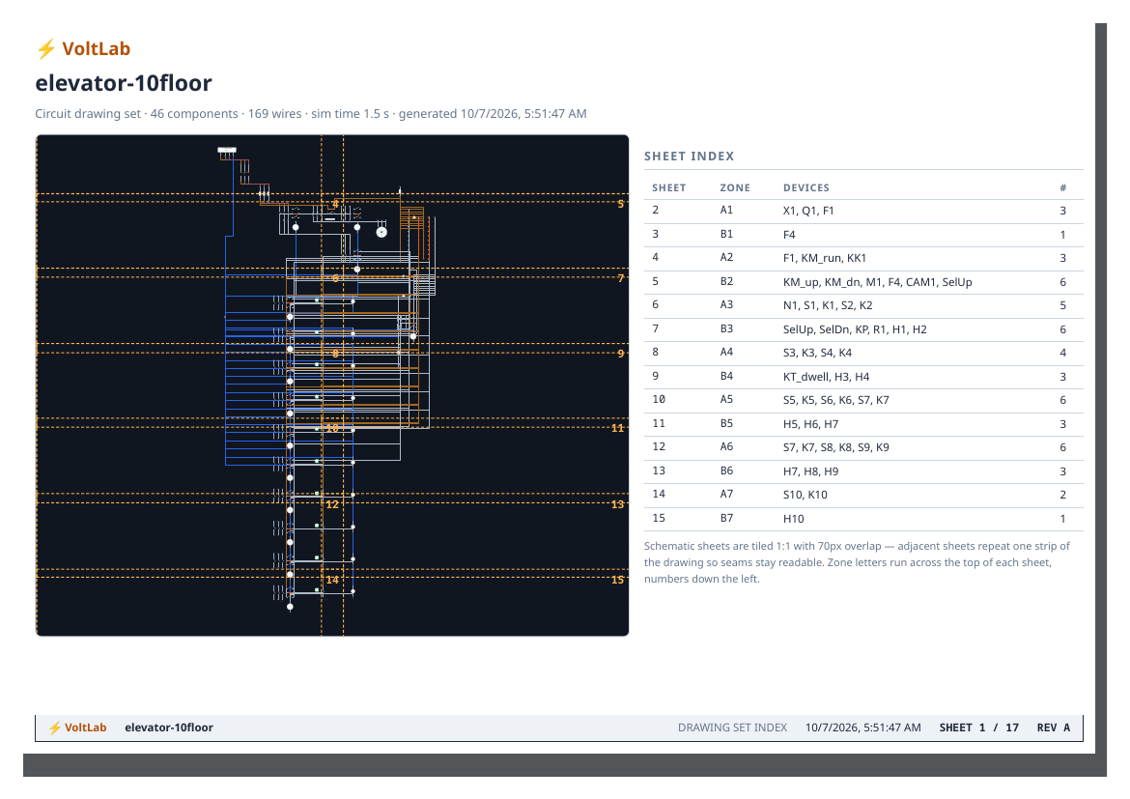Image resolution: width=1130 pixels, height=799 pixels.
Task: Select the 'SelUp, SelDn, KP, R1, H1, H2' cell
Action: click(855, 329)
